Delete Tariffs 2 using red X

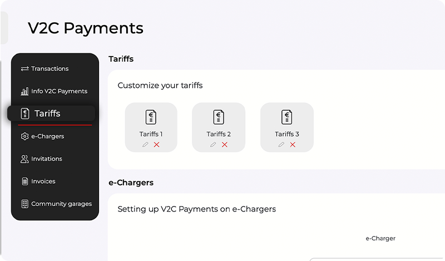tap(225, 144)
